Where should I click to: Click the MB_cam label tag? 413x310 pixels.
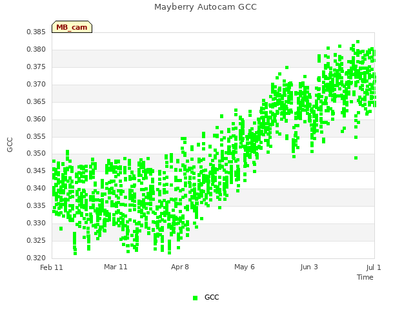click(x=72, y=27)
